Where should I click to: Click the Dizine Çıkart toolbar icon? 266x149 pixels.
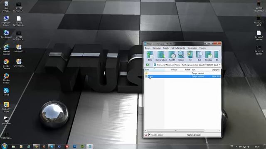(161, 56)
